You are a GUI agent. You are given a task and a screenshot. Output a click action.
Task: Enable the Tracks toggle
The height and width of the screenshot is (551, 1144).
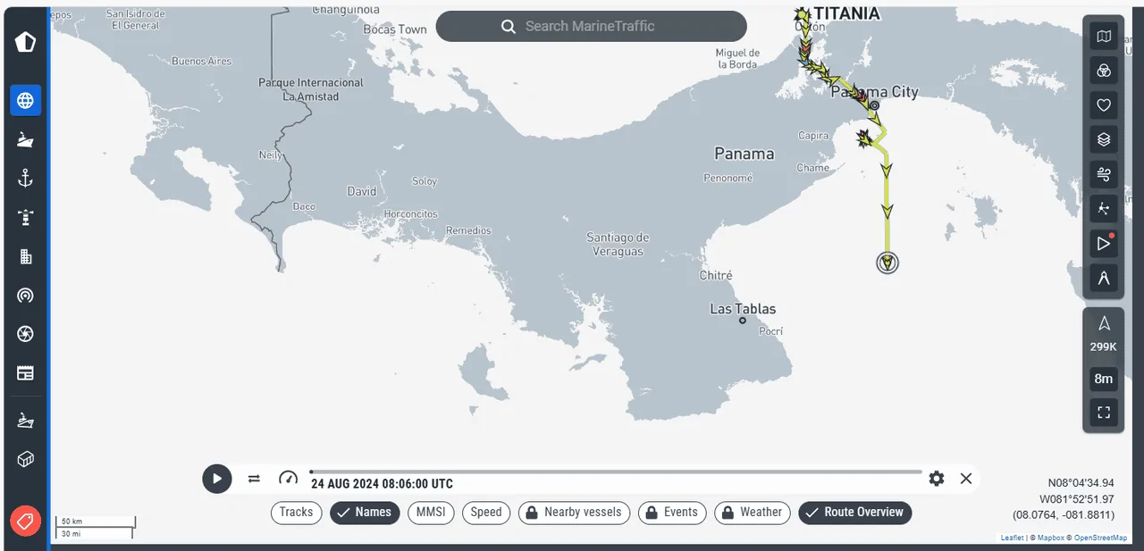pyautogui.click(x=296, y=513)
